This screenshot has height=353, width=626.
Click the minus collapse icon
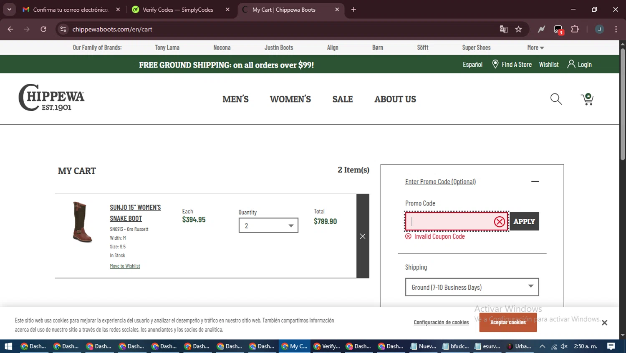tap(535, 181)
